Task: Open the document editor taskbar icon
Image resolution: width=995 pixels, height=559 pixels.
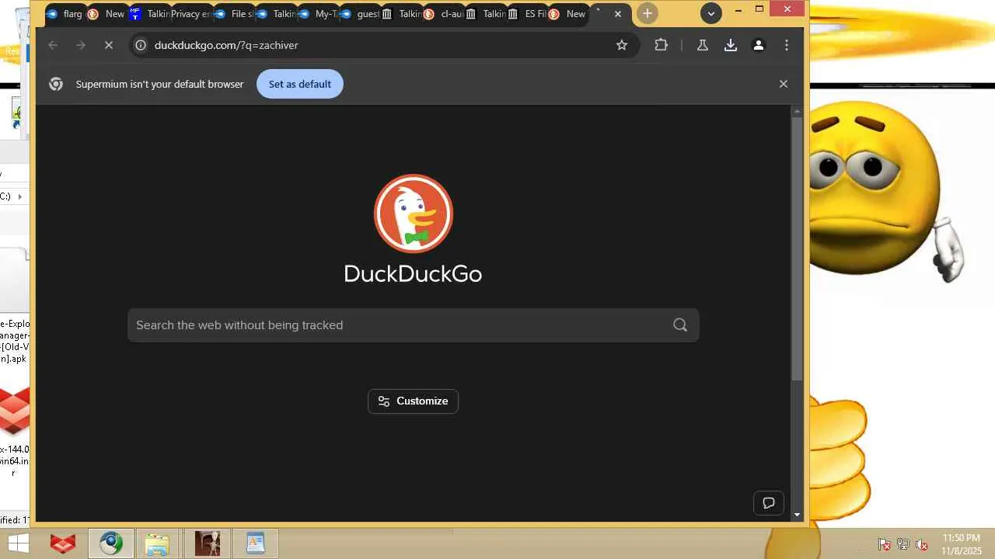Action: (x=255, y=543)
